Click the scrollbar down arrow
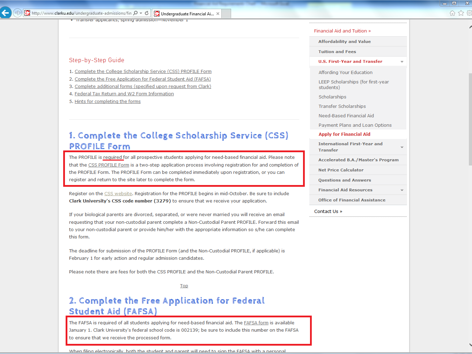This screenshot has height=354, width=472. [470, 345]
